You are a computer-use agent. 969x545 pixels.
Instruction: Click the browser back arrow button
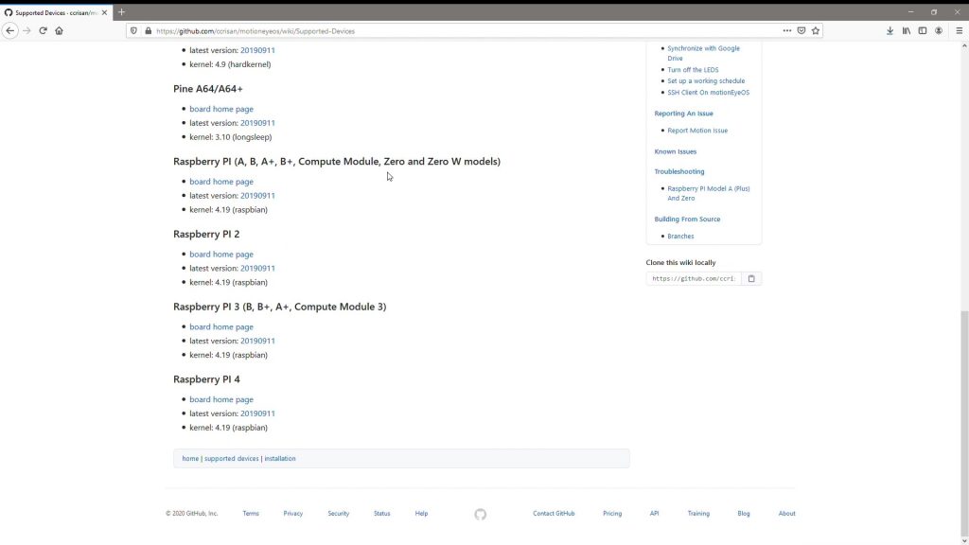coord(10,30)
